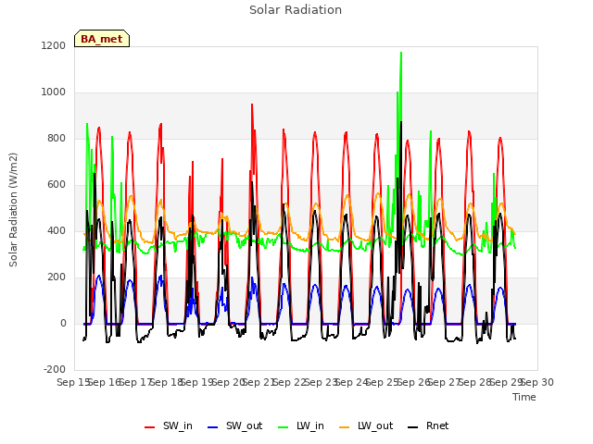
Task: Click the -200 y-axis tick label
Action: point(55,369)
